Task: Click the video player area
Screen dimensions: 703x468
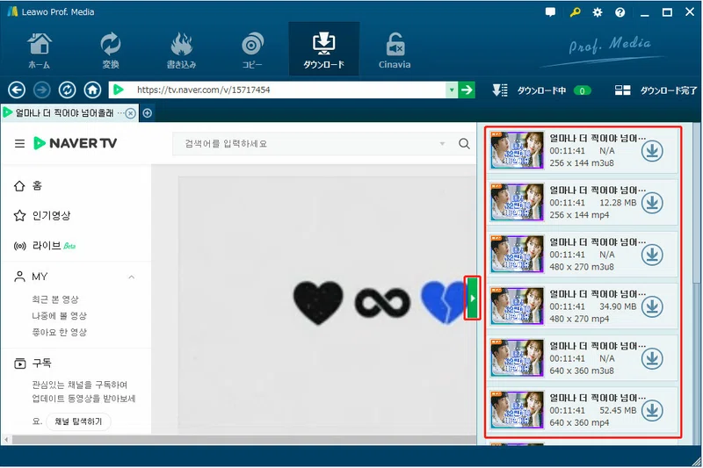Action: point(327,303)
